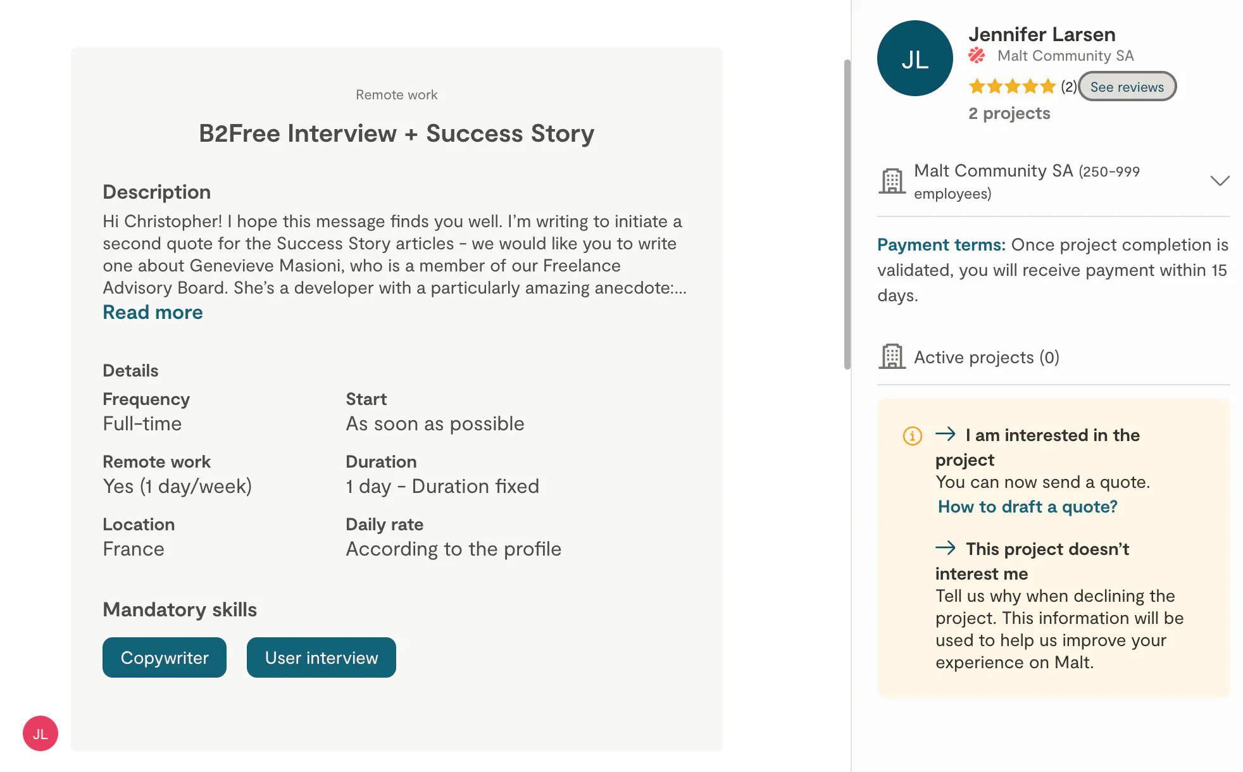The height and width of the screenshot is (772, 1243).
Task: Click the building icon next to Malt Community SA
Action: click(892, 181)
